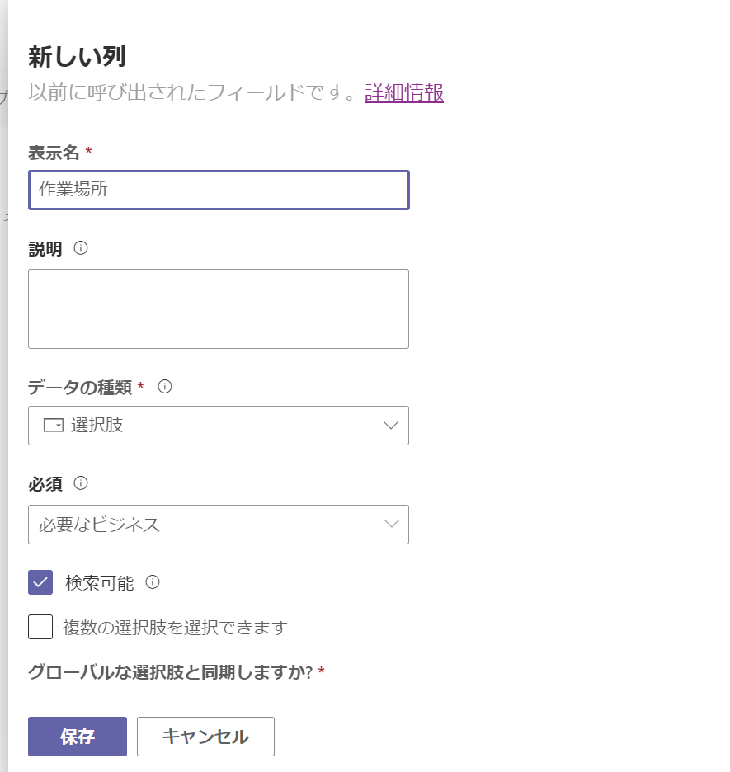This screenshot has height=772, width=730.
Task: Click the キャンセル button
Action: tap(205, 737)
